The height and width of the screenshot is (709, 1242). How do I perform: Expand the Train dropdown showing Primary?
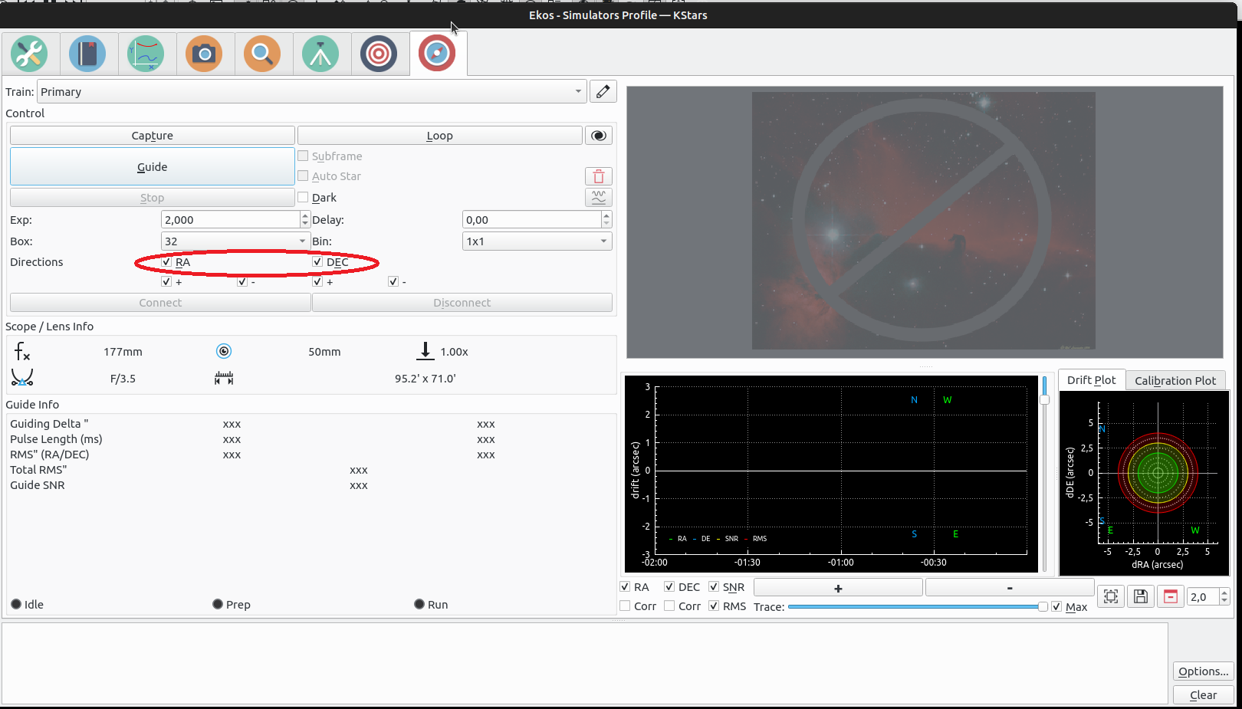[x=311, y=92]
